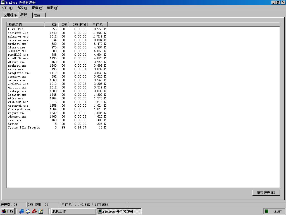Open the 查看 menu

37,8
